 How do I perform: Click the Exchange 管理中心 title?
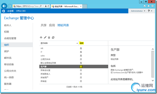(x=19, y=18)
